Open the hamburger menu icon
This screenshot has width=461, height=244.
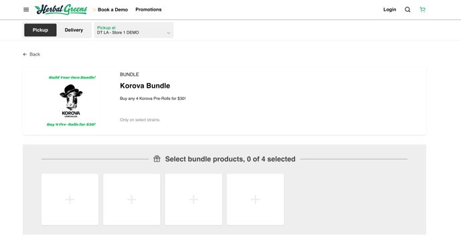[x=26, y=9]
